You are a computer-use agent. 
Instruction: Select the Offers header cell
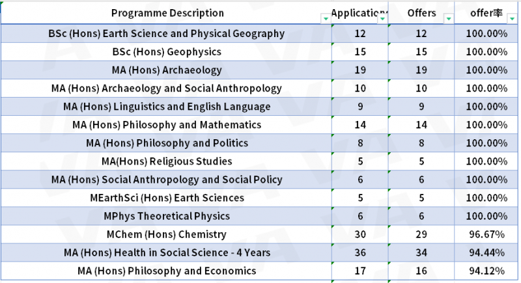pyautogui.click(x=421, y=13)
